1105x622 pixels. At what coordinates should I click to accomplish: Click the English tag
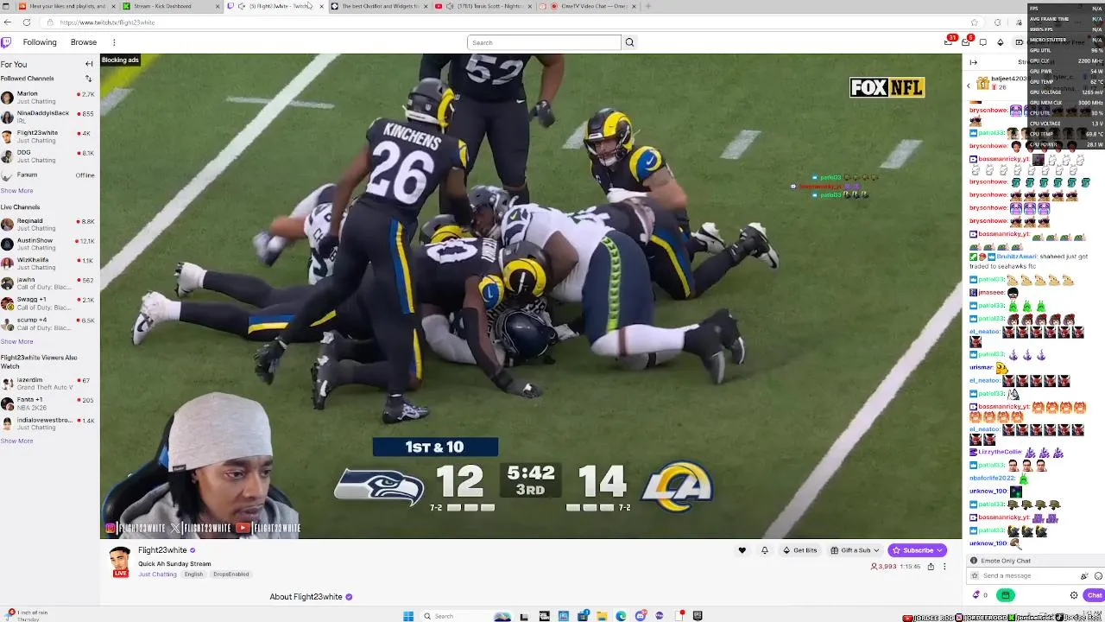pos(193,574)
